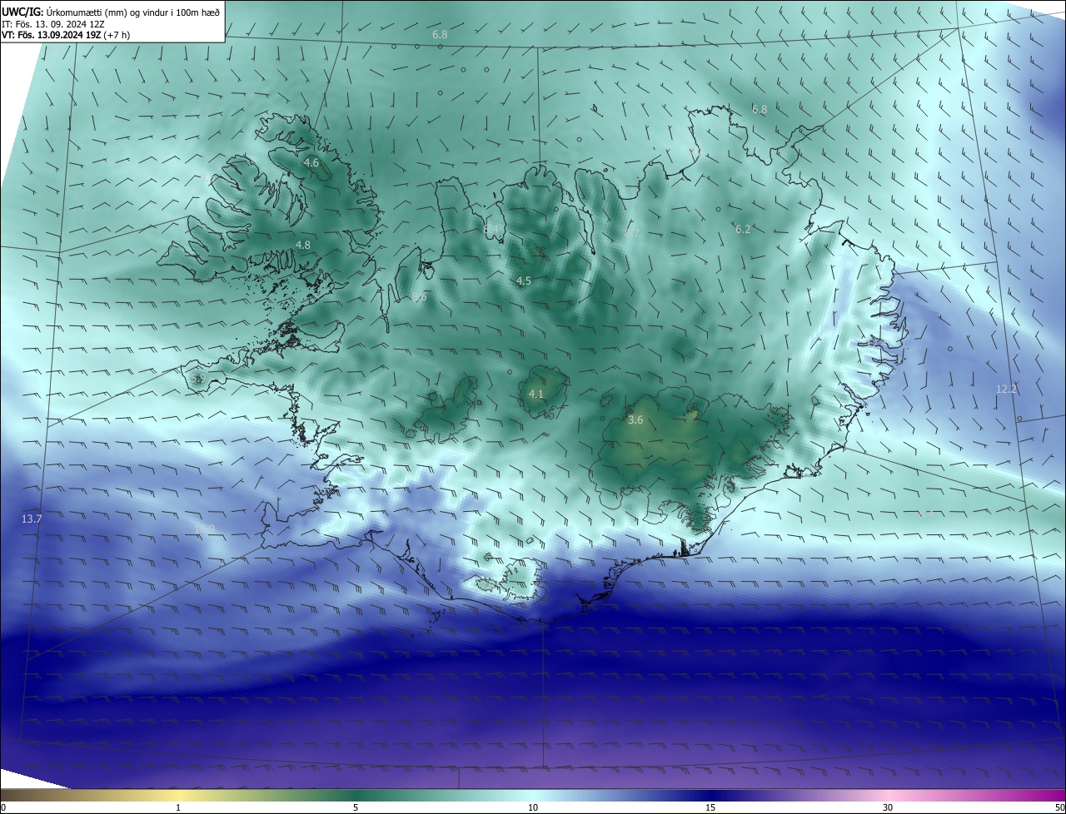
Task: Click the color scale label 30
Action: [x=888, y=807]
